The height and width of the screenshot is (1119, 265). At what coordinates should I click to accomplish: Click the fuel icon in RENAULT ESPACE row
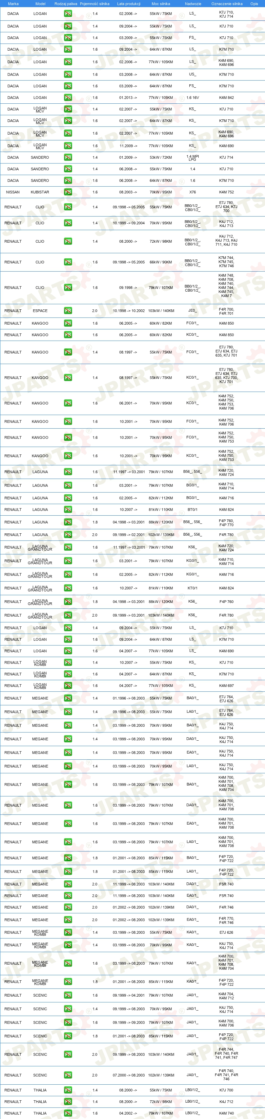tap(68, 311)
